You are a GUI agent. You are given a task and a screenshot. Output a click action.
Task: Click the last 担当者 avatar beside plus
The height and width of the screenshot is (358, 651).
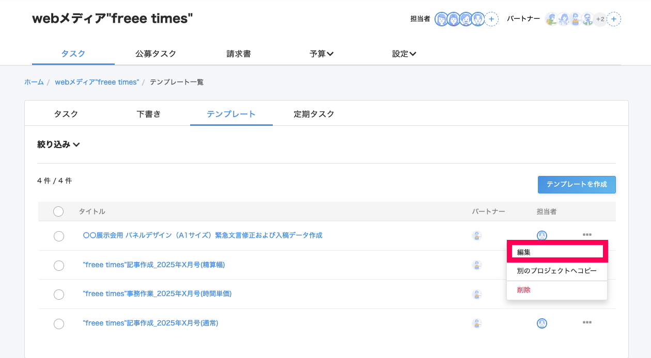[478, 19]
